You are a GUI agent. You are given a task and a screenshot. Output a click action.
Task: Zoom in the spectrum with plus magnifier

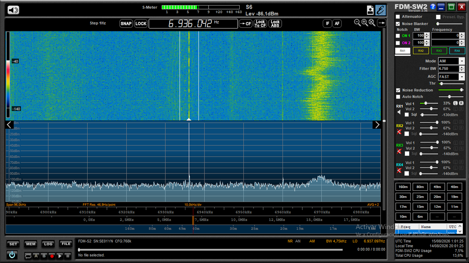pyautogui.click(x=365, y=23)
